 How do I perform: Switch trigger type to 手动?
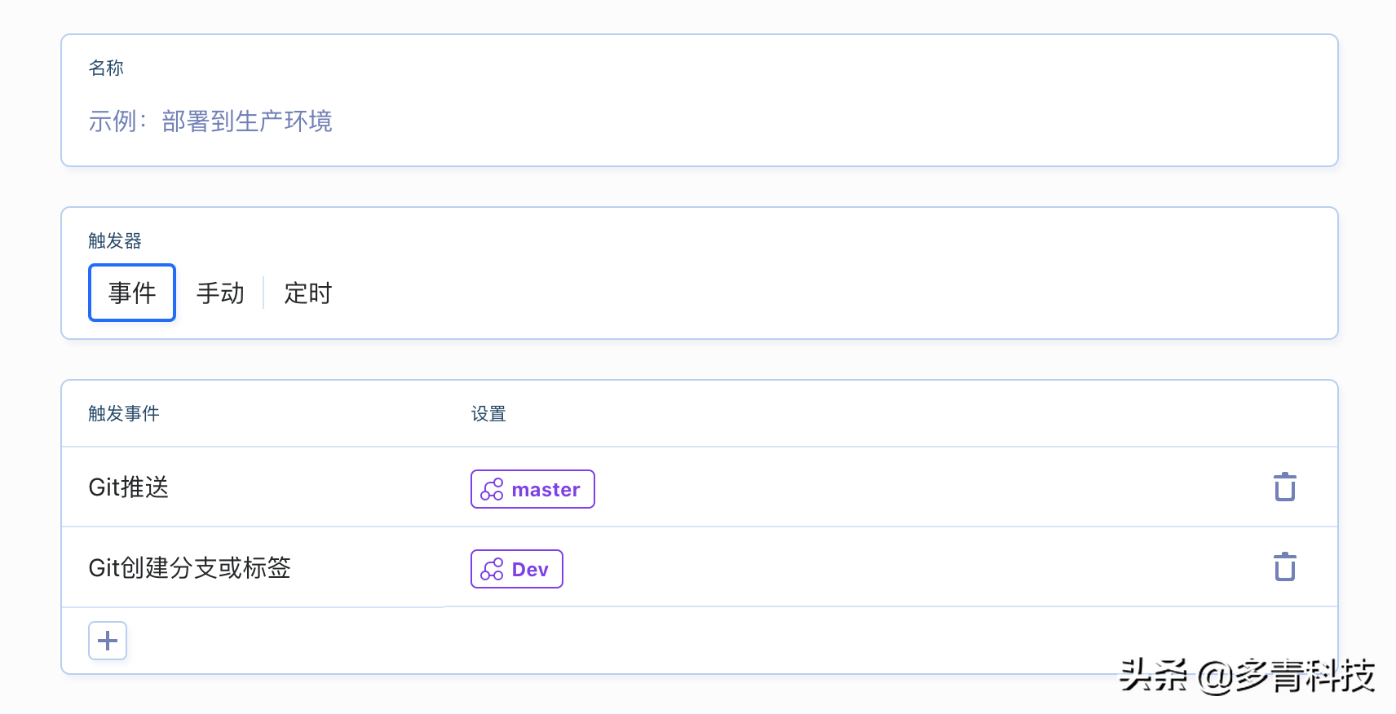pos(220,293)
